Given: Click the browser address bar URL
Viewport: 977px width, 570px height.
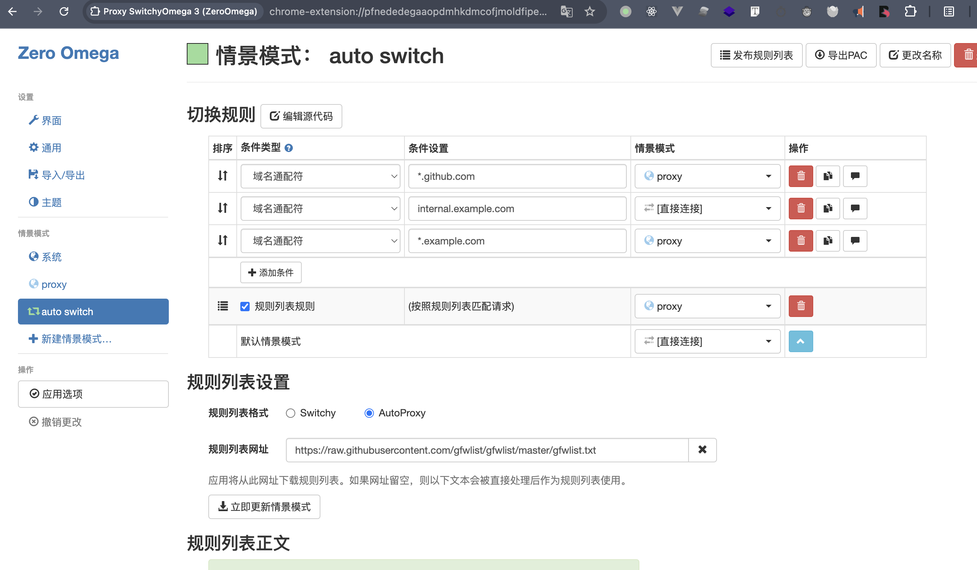Looking at the screenshot, I should click(x=408, y=11).
